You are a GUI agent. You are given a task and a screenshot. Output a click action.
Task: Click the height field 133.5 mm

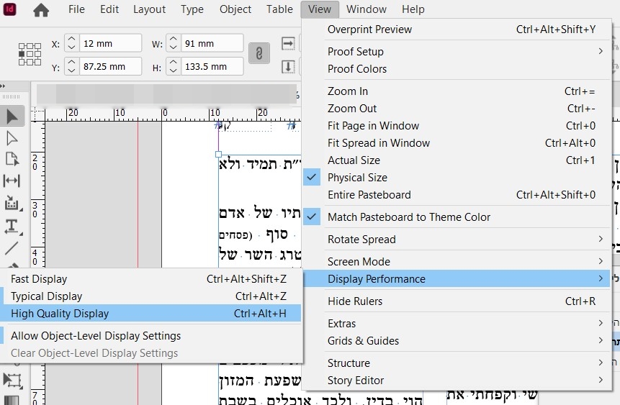point(212,66)
